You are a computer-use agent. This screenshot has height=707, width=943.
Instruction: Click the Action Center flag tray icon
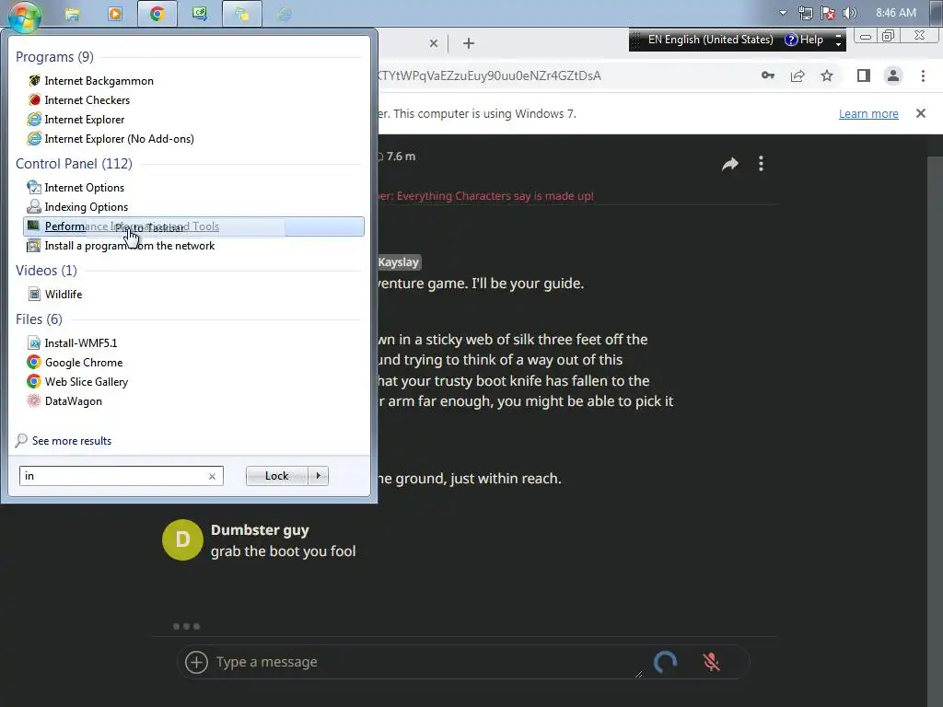tap(828, 13)
